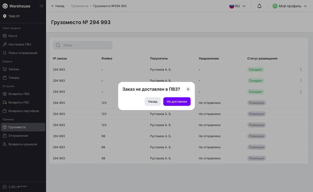Go to Поиск отправлений
Image resolution: width=313 pixels, height=192 pixels.
pos(23,53)
